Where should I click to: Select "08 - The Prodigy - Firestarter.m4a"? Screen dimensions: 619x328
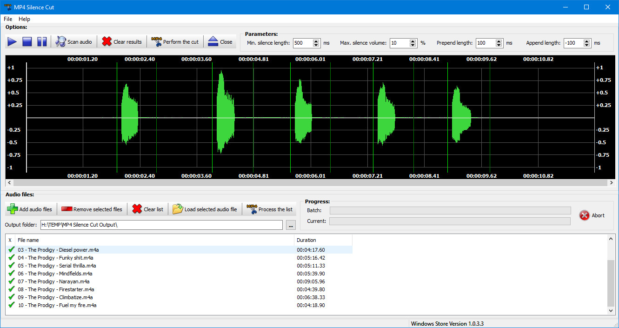coord(56,289)
